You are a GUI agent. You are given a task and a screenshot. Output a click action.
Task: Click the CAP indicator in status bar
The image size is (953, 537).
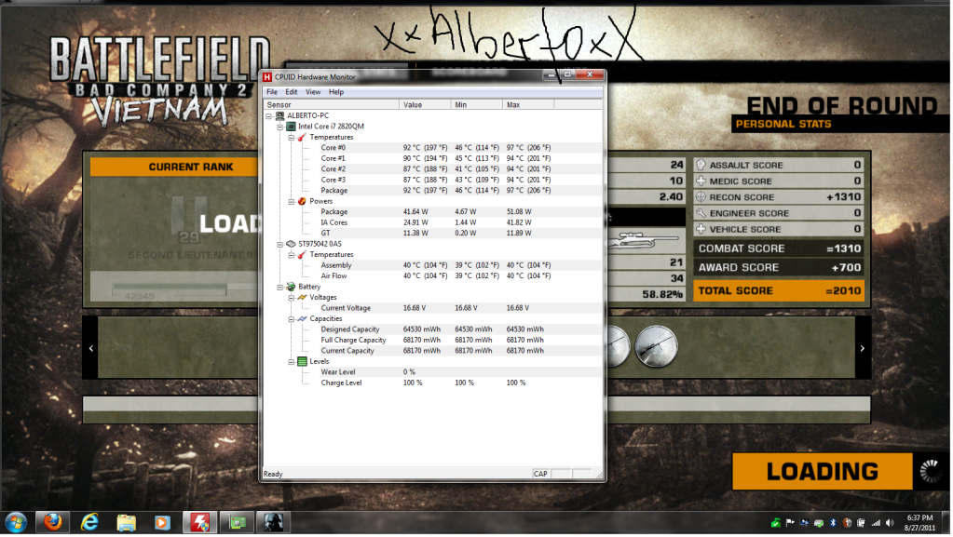[540, 475]
